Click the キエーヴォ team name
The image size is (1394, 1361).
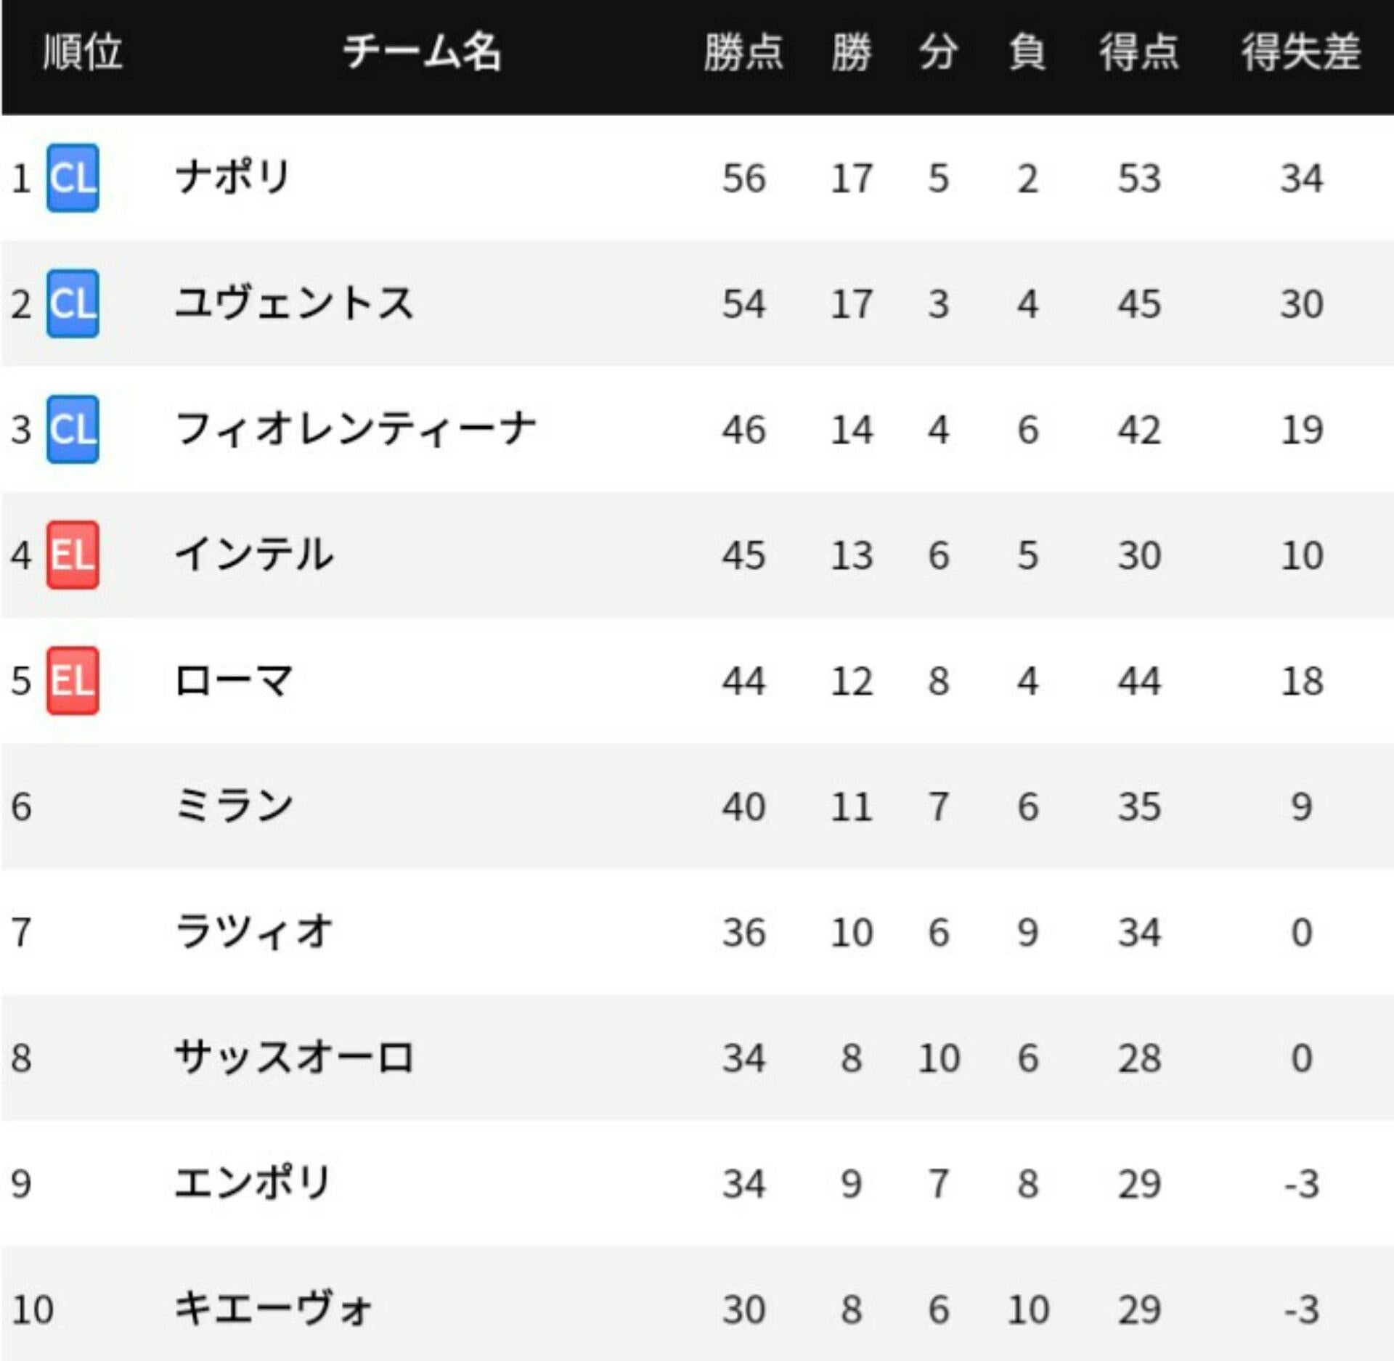pyautogui.click(x=273, y=1309)
